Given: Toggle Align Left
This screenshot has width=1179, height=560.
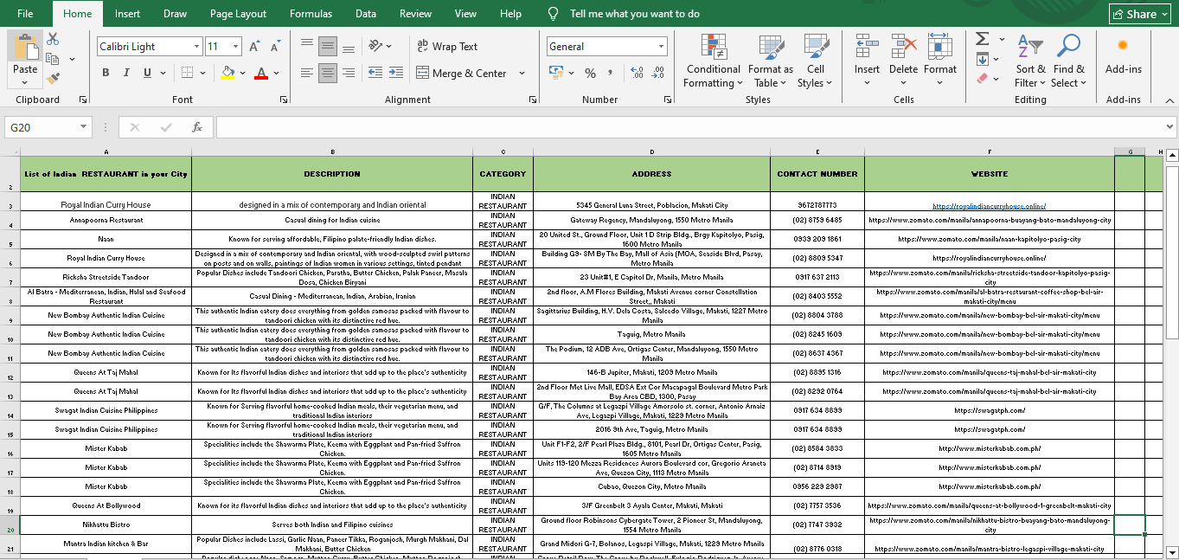Looking at the screenshot, I should coord(307,73).
